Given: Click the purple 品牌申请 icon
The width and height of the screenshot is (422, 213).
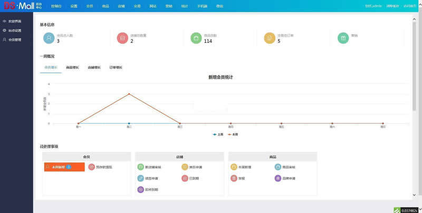Looking at the screenshot, I should coord(278,178).
